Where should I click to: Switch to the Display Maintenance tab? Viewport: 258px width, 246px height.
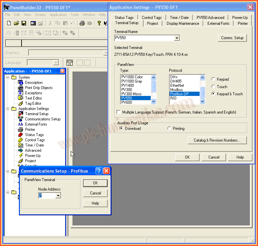pos(183,23)
